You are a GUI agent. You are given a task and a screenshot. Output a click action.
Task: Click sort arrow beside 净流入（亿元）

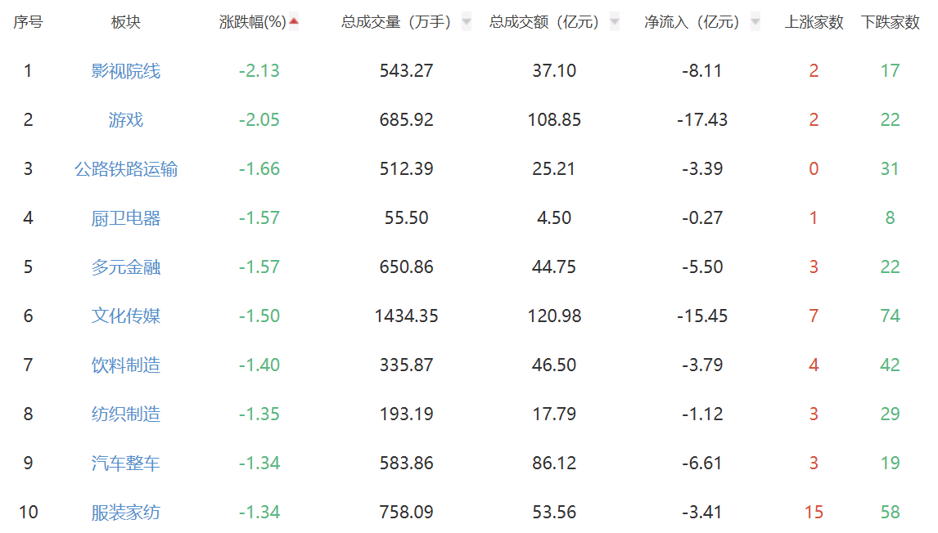(x=755, y=23)
